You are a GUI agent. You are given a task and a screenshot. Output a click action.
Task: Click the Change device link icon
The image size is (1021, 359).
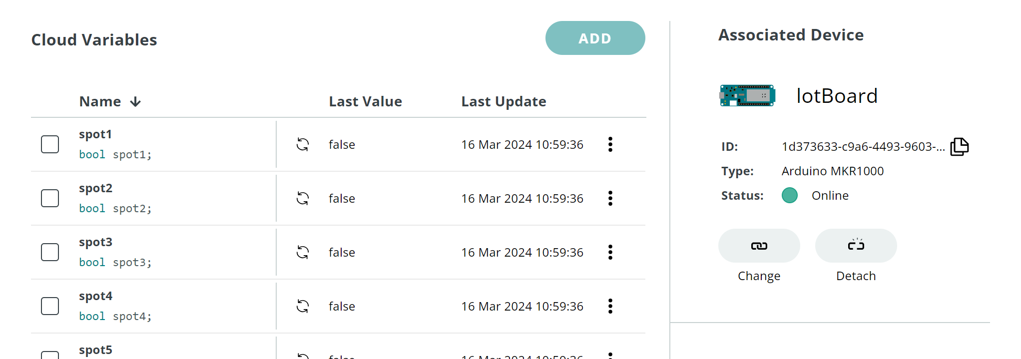759,246
